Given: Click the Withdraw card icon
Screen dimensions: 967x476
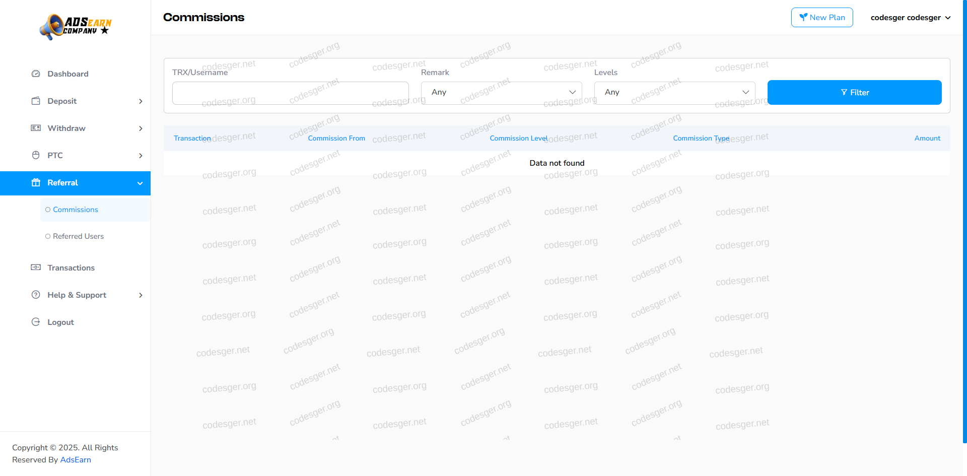Looking at the screenshot, I should pyautogui.click(x=36, y=128).
